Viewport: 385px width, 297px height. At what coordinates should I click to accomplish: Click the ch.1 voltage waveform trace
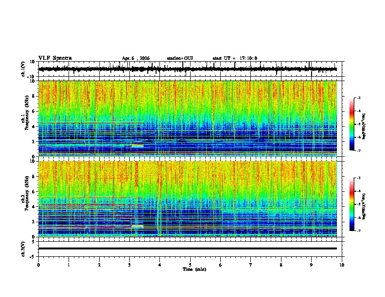pos(188,69)
